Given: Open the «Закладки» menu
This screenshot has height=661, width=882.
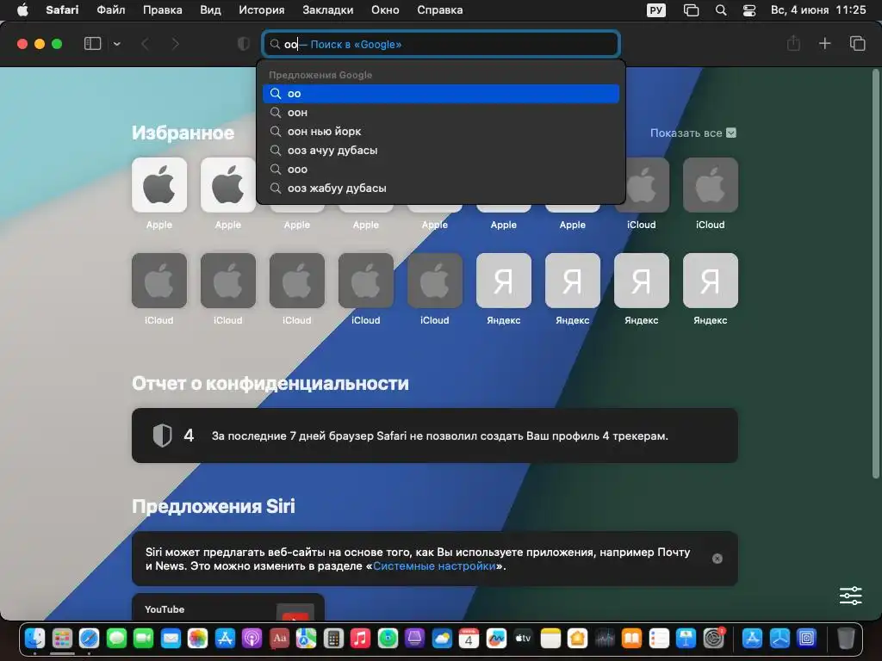Looking at the screenshot, I should [328, 10].
